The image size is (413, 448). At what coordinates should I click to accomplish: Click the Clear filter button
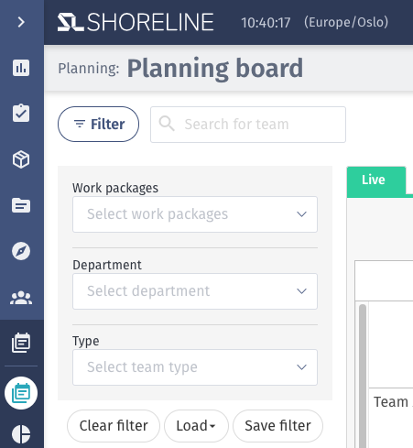click(114, 426)
